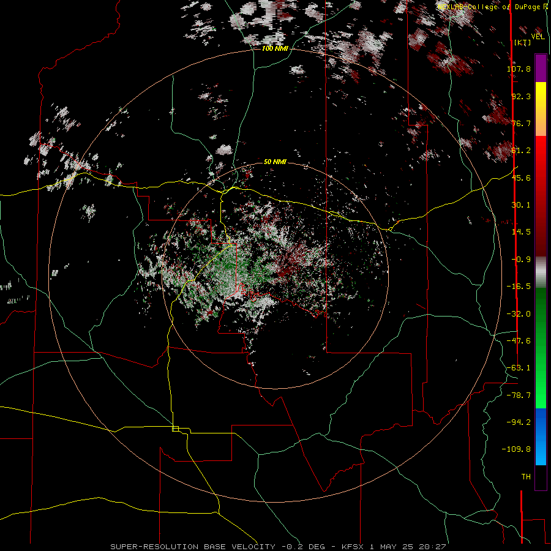The image size is (551, 551).
Task: Click the 100 NMI range ring label
Action: pos(275,48)
